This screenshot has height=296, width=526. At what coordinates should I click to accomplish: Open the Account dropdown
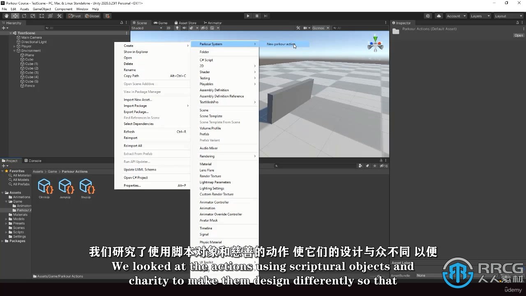(456, 16)
